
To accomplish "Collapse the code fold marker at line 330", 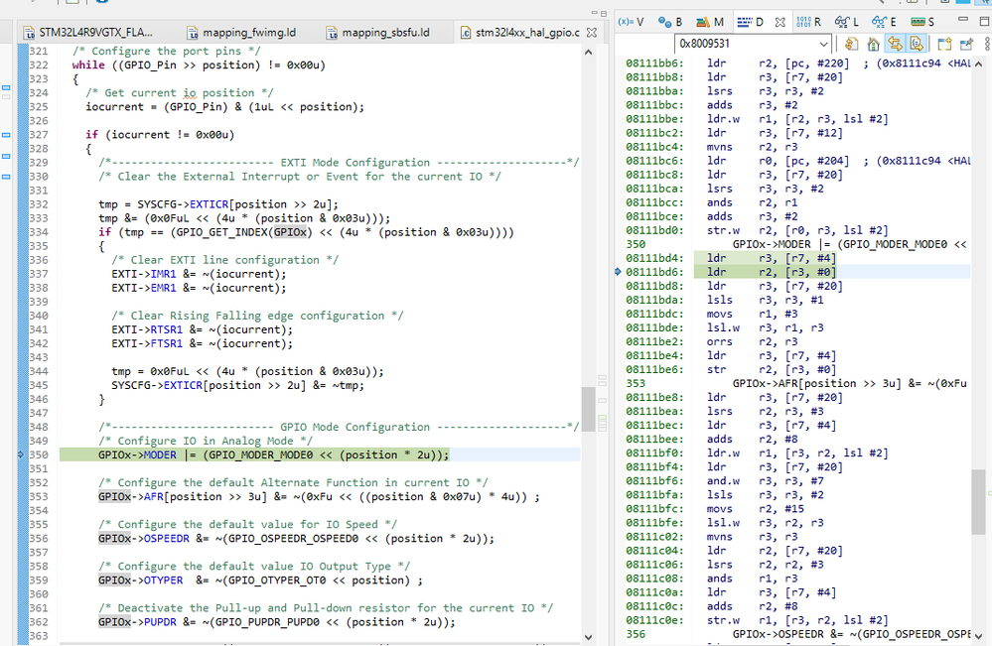I will 6,177.
